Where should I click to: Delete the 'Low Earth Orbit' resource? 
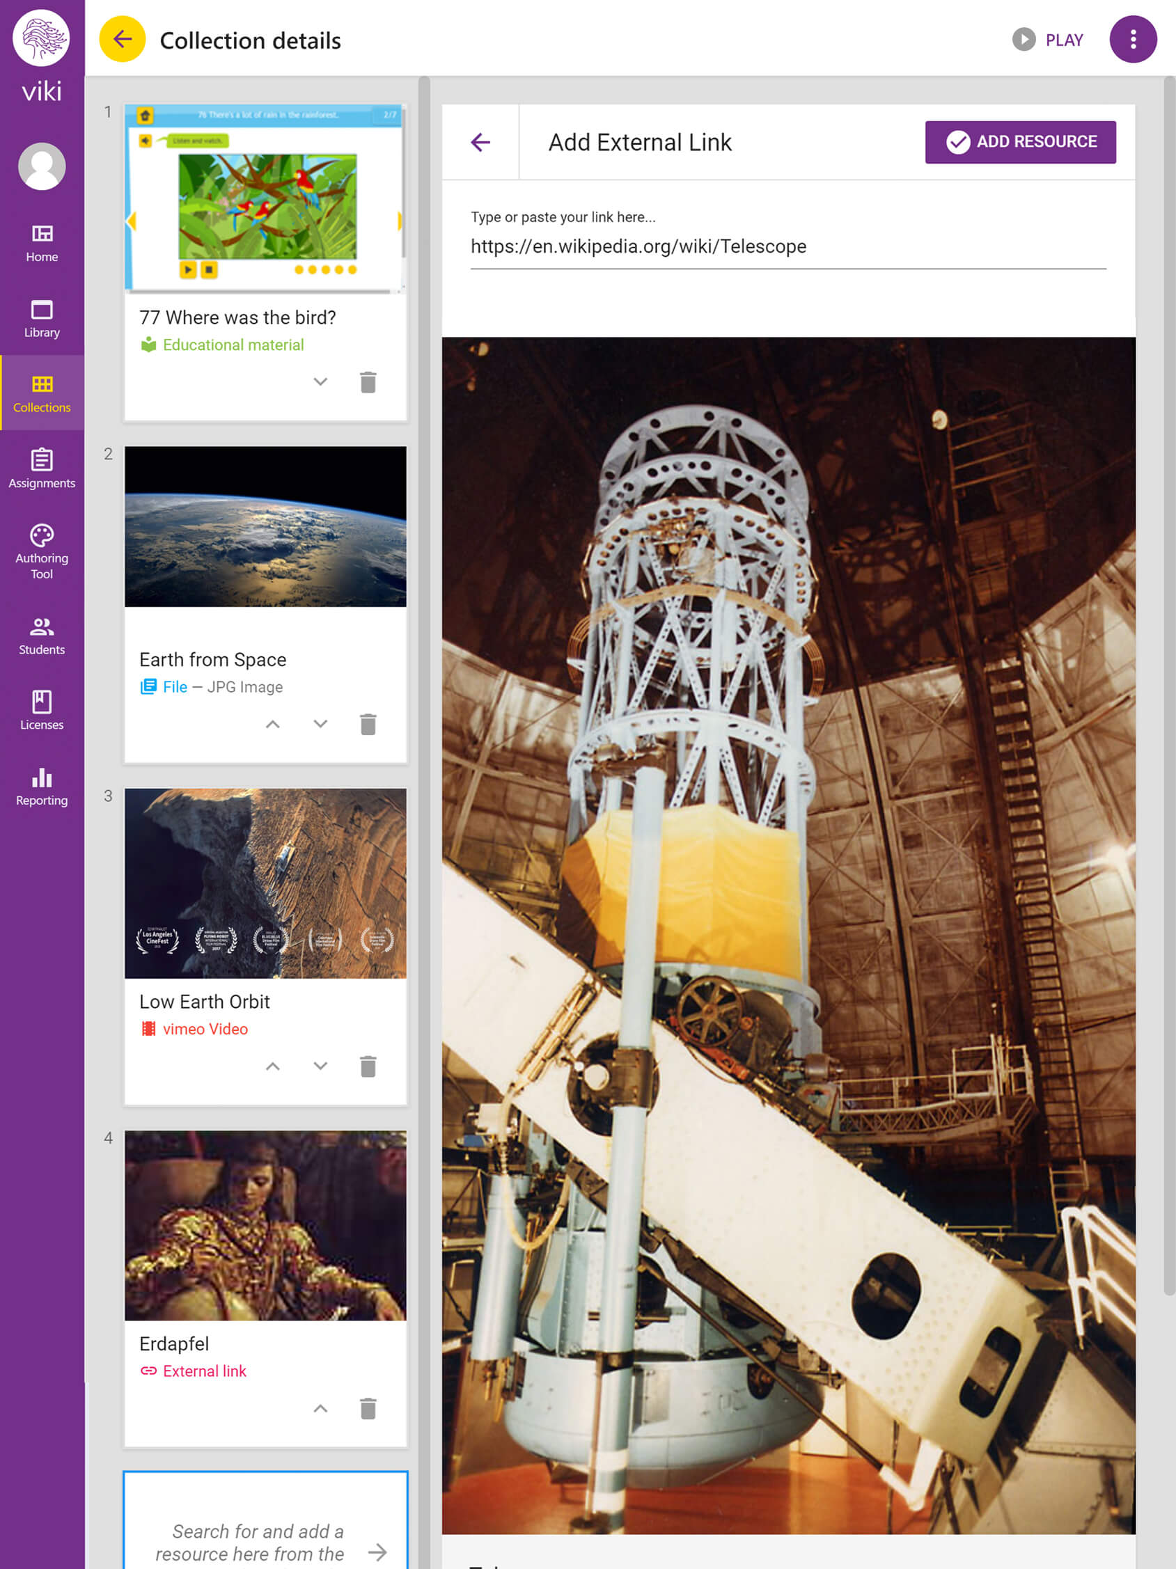368,1066
